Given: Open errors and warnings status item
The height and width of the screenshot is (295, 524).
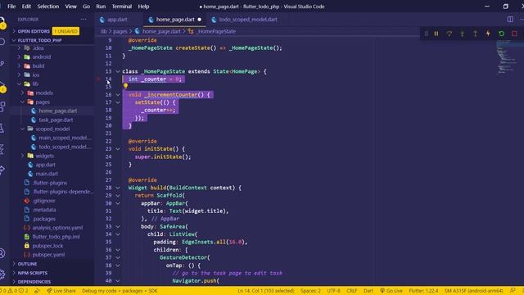Looking at the screenshot, I should (14, 291).
